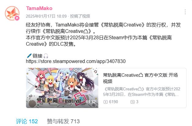Click the post timestamp 2025年01月17日 18:09
The width and height of the screenshot is (192, 126).
click(46, 16)
